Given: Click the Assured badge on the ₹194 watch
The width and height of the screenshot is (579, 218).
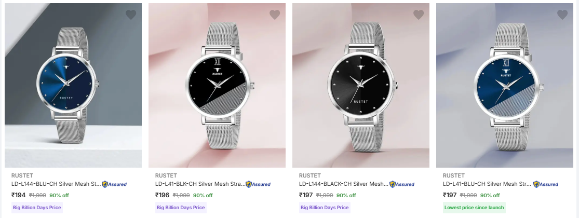Looking at the screenshot, I should tap(114, 184).
